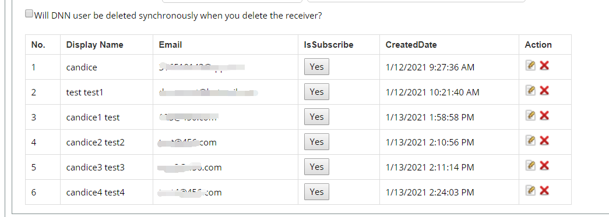
Task: Remove candice3 test3 receiver
Action: click(544, 165)
